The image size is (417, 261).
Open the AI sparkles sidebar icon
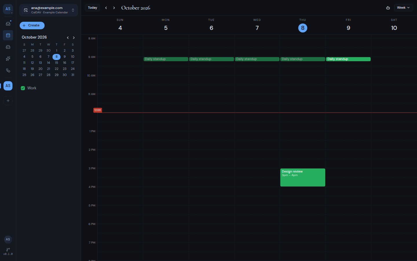click(x=8, y=59)
